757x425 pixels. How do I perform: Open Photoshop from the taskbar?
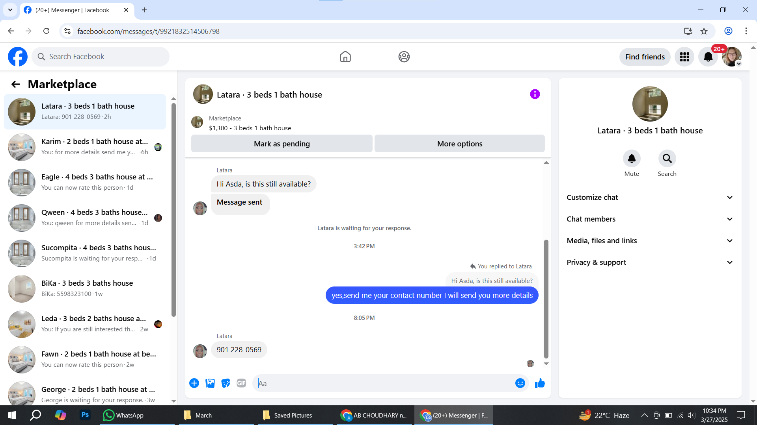[85, 415]
